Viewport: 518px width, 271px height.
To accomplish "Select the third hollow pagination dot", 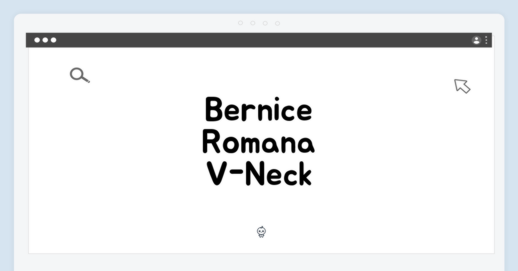I will click(265, 23).
